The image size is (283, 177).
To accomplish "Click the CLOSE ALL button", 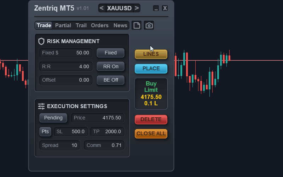I will pyautogui.click(x=151, y=134).
